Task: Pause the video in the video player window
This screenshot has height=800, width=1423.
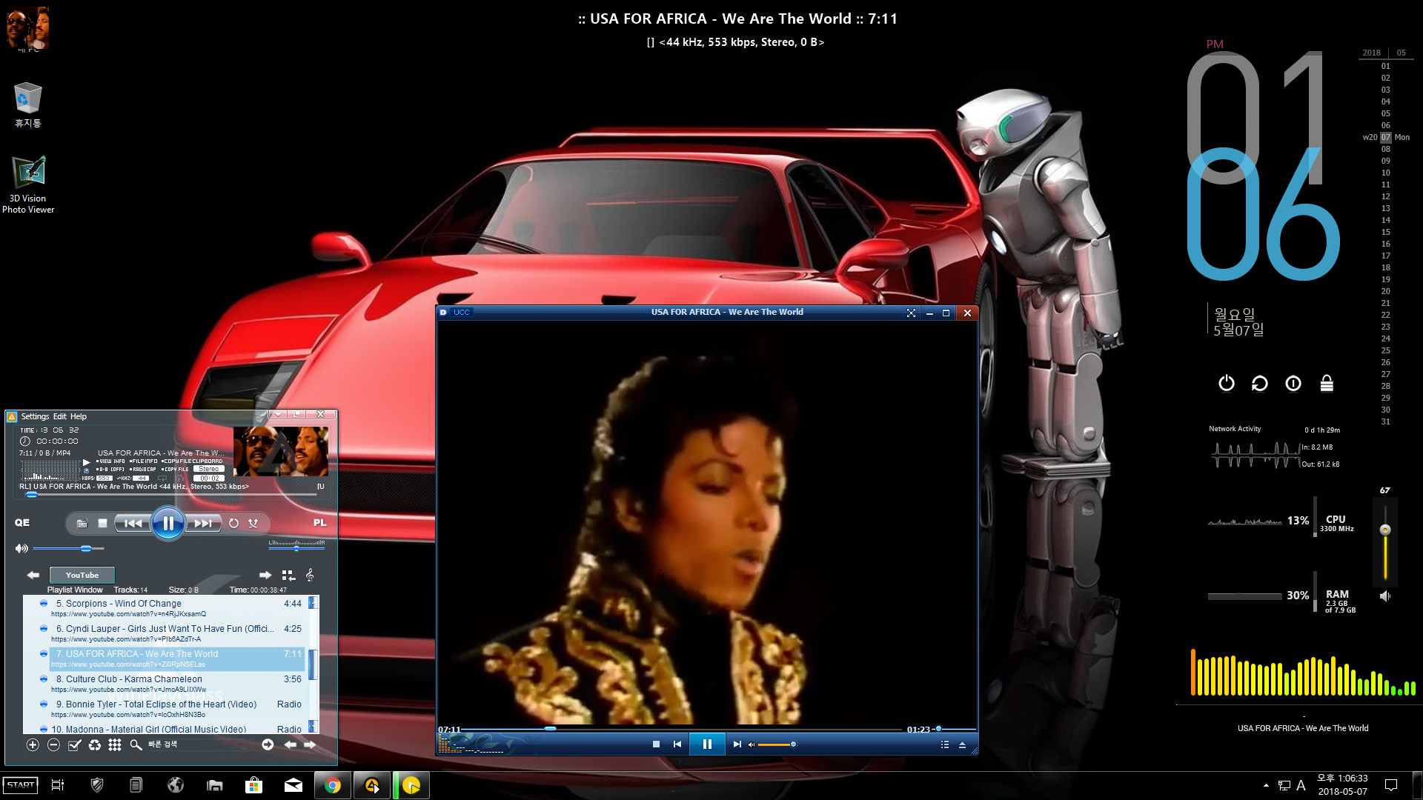Action: pyautogui.click(x=706, y=744)
